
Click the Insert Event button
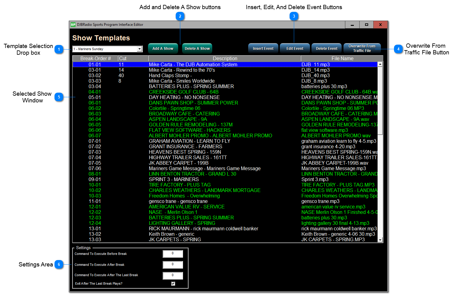[263, 49]
